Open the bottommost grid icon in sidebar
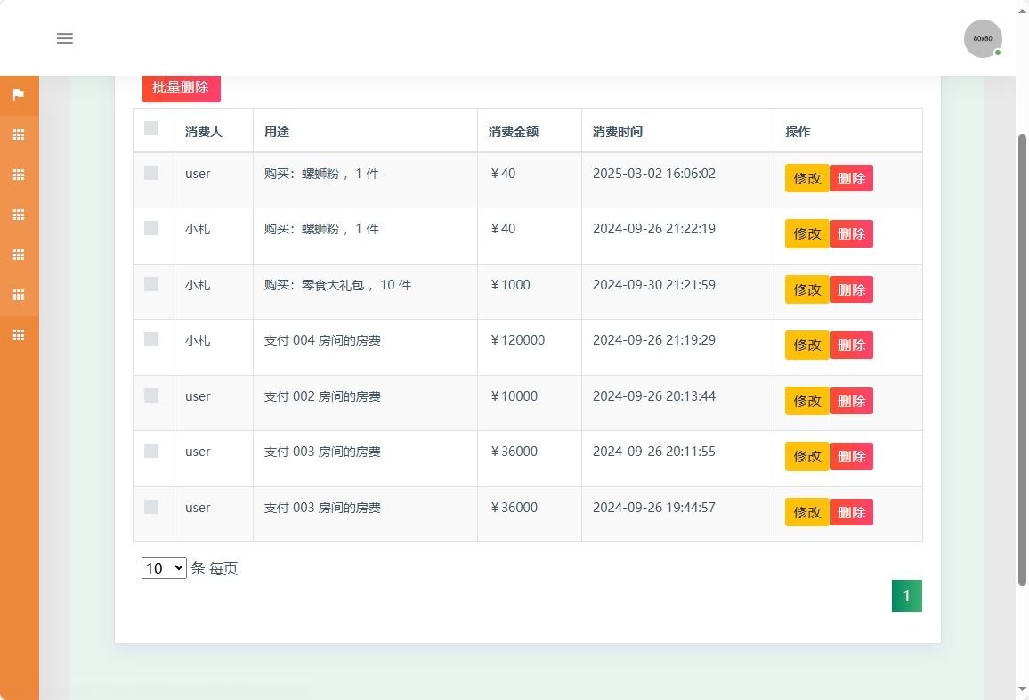This screenshot has width=1029, height=700. pos(19,335)
